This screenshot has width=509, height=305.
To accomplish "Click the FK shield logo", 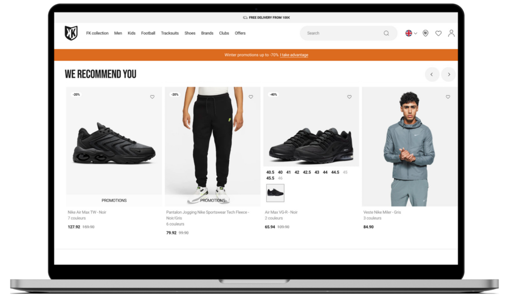I will [x=71, y=33].
